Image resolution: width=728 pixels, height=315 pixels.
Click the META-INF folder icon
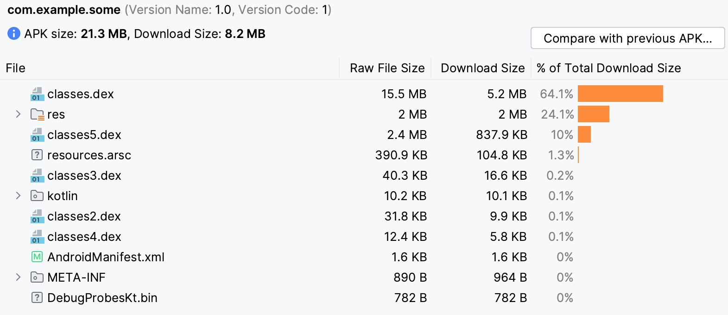(37, 277)
